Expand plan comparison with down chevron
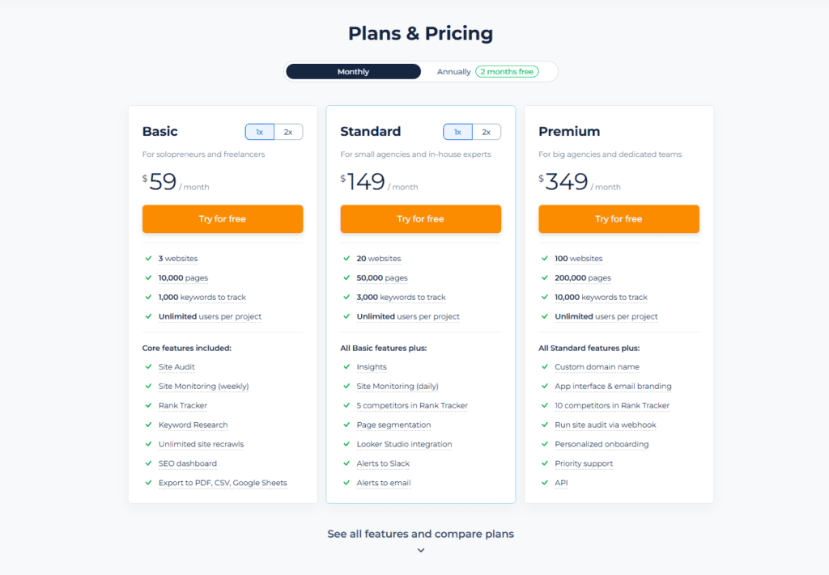Viewport: 829px width, 575px height. [421, 551]
